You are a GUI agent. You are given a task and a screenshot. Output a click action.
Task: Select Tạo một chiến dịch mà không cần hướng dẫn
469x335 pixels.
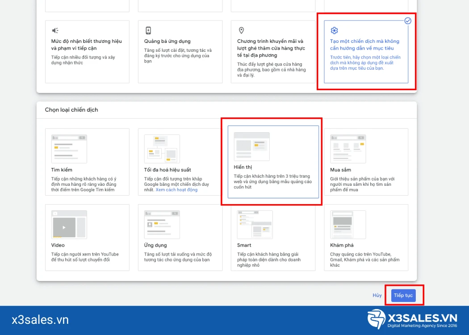point(364,45)
